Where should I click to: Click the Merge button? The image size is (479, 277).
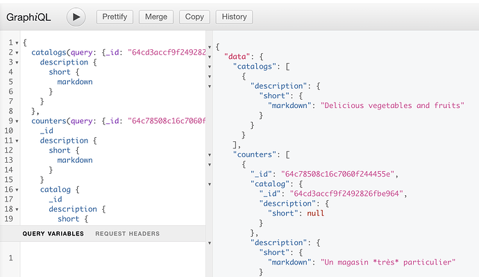click(x=156, y=17)
